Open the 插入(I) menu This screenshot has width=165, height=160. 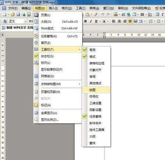coord(53,8)
